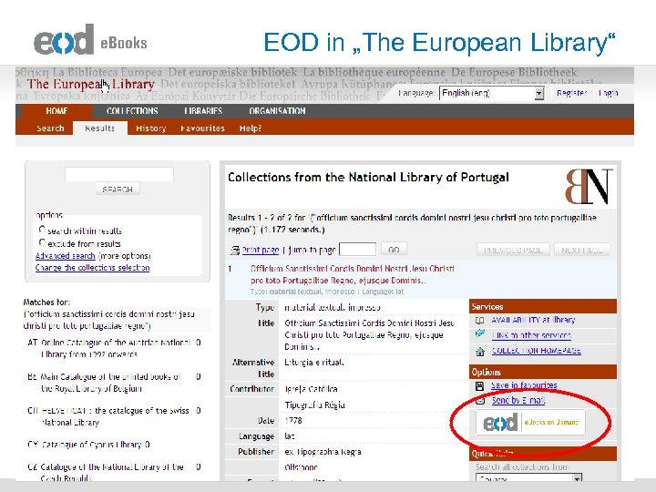This screenshot has width=656, height=492.
Task: Switch to the Search tab
Action: click(x=50, y=128)
